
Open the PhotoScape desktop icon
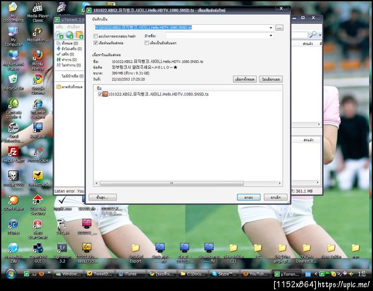[x=38, y=154]
